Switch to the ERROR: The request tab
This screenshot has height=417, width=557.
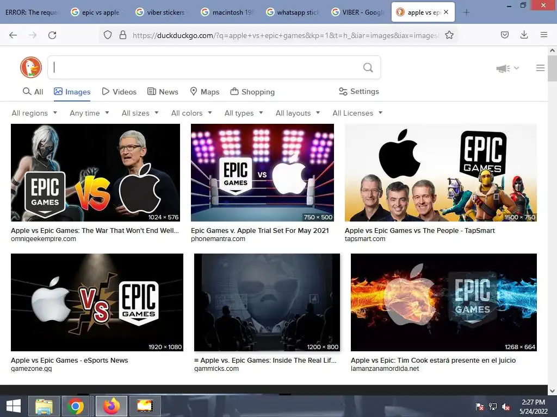coord(32,12)
